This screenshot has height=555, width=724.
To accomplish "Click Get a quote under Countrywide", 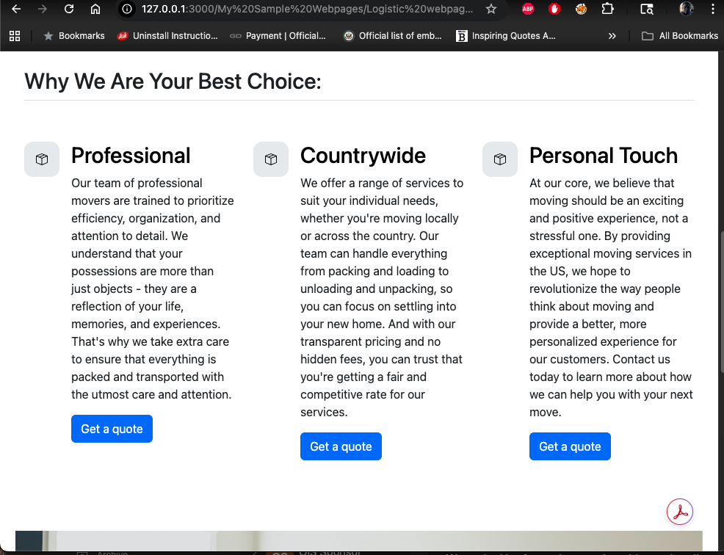I will coord(341,446).
